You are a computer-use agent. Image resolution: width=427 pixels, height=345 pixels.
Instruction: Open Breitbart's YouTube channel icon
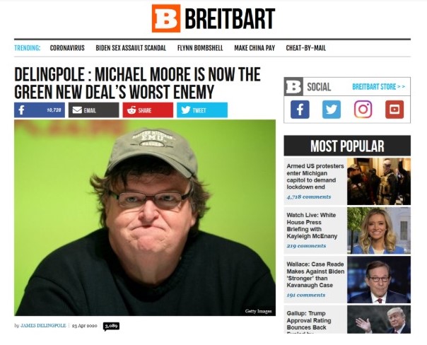(x=394, y=110)
